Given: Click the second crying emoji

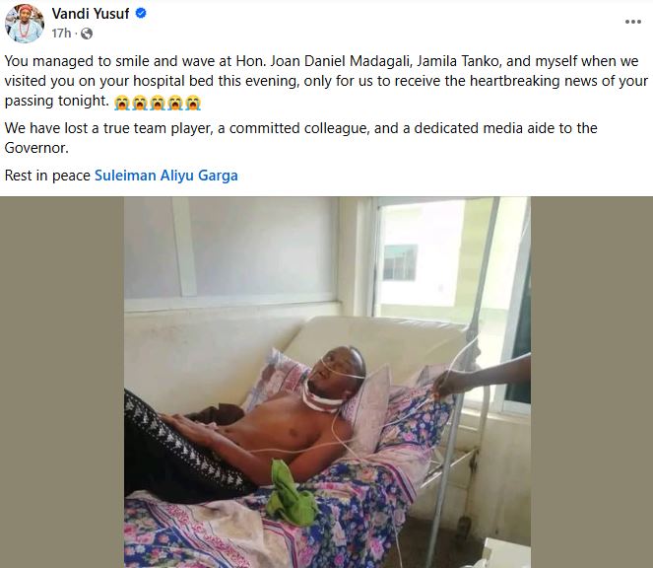Looking at the screenshot, I should [140, 103].
